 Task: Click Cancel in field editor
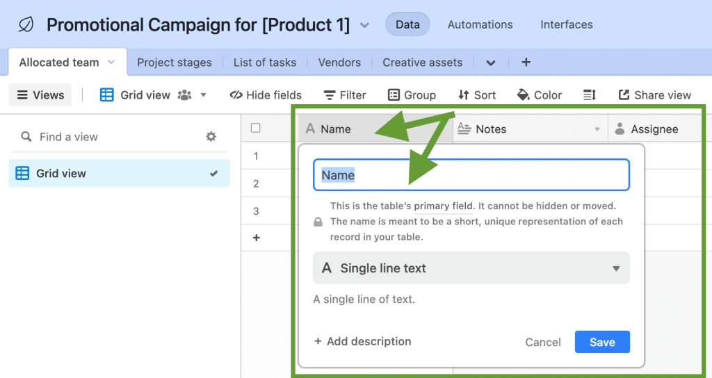click(x=542, y=342)
